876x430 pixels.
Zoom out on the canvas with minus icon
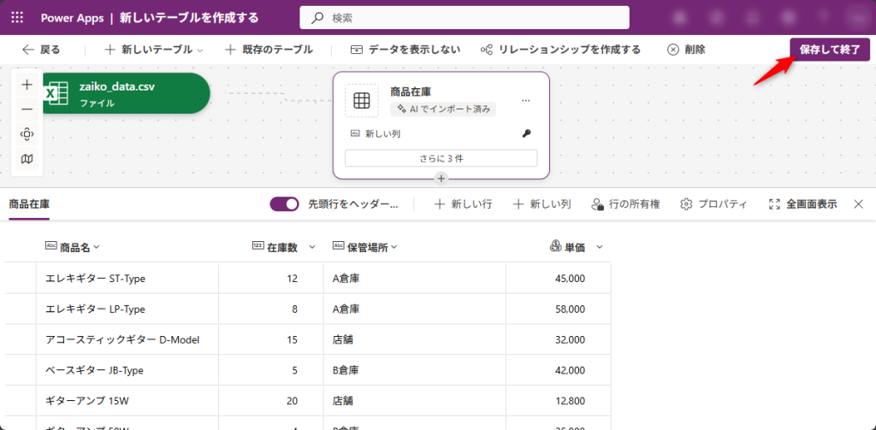click(x=27, y=109)
